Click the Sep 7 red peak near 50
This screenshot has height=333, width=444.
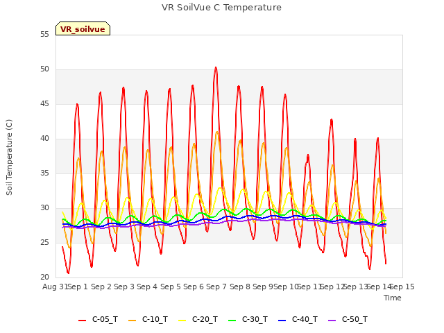click(216, 68)
